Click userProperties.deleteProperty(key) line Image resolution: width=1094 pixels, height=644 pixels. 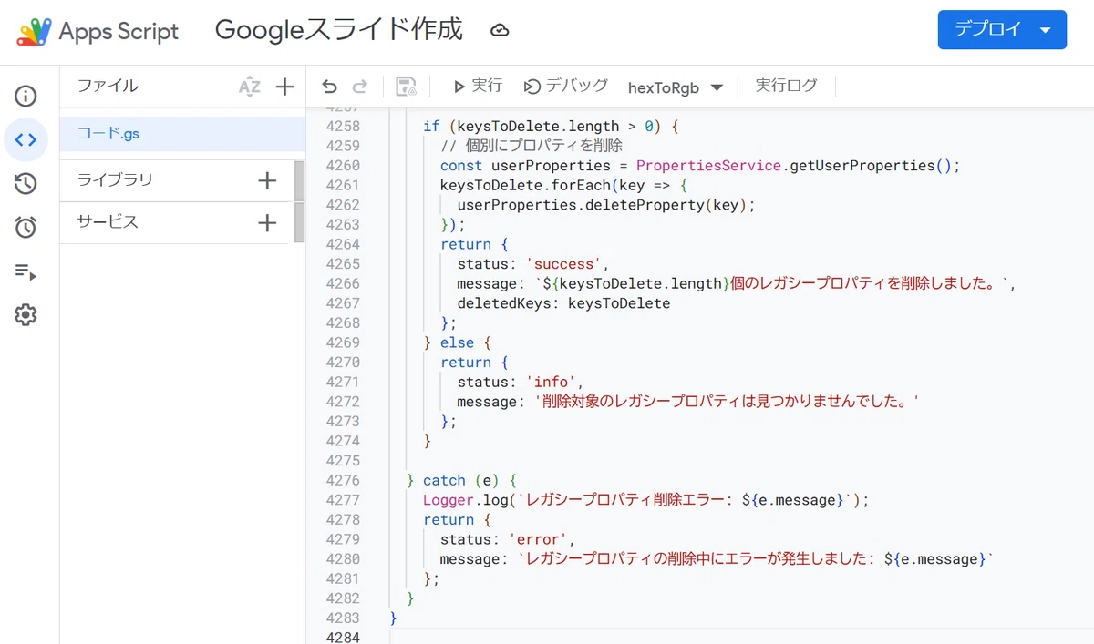(606, 205)
